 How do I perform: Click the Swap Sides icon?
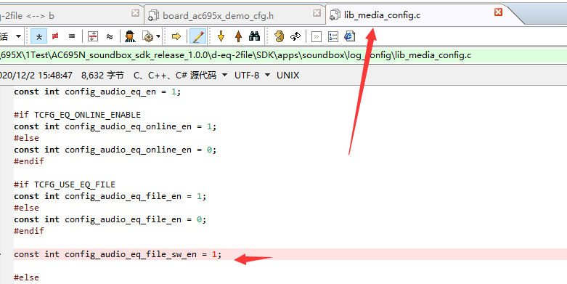tap(279, 36)
